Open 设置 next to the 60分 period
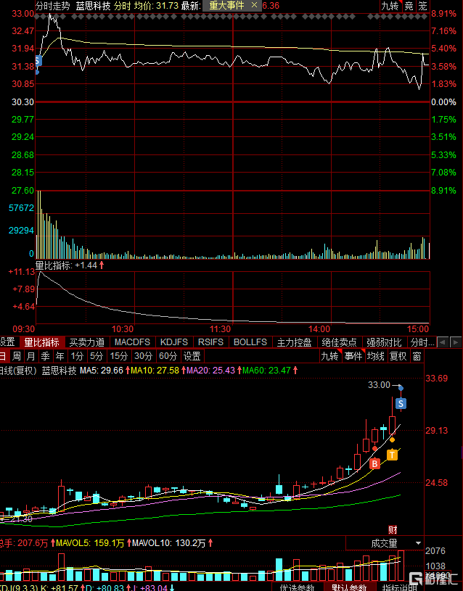Image resolution: width=463 pixels, height=591 pixels. 192,356
